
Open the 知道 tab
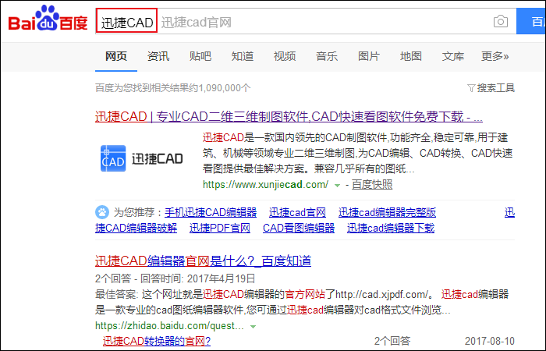243,56
